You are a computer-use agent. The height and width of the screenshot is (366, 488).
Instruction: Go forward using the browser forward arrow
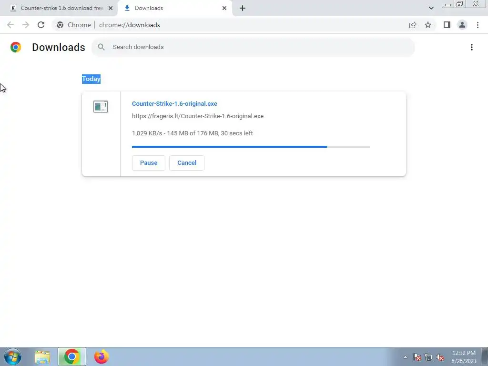point(26,25)
